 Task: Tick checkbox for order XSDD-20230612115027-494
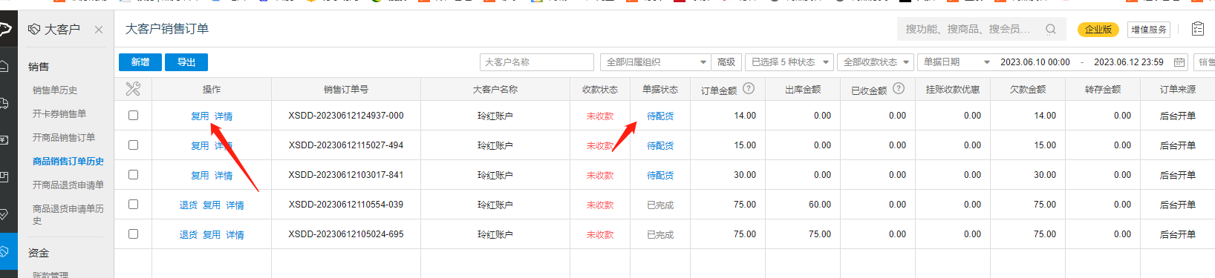pyautogui.click(x=133, y=145)
